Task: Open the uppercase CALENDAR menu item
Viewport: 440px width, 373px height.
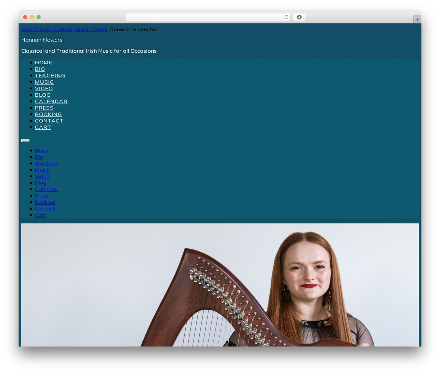Action: point(51,102)
